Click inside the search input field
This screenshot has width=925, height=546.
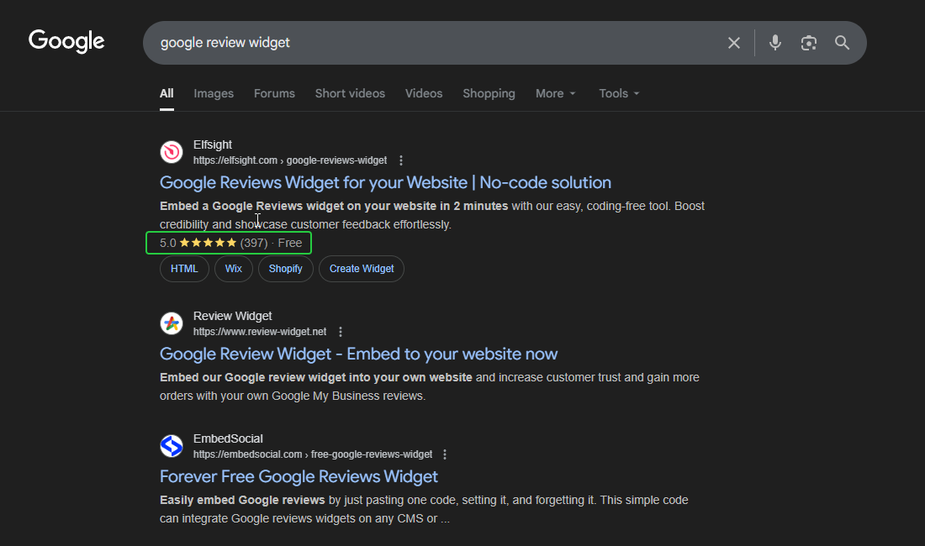tap(420, 42)
